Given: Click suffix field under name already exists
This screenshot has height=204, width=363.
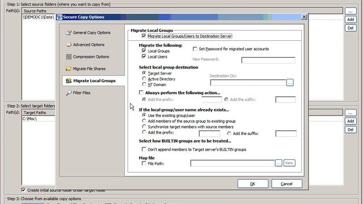Looking at the screenshot, I should tap(286, 134).
